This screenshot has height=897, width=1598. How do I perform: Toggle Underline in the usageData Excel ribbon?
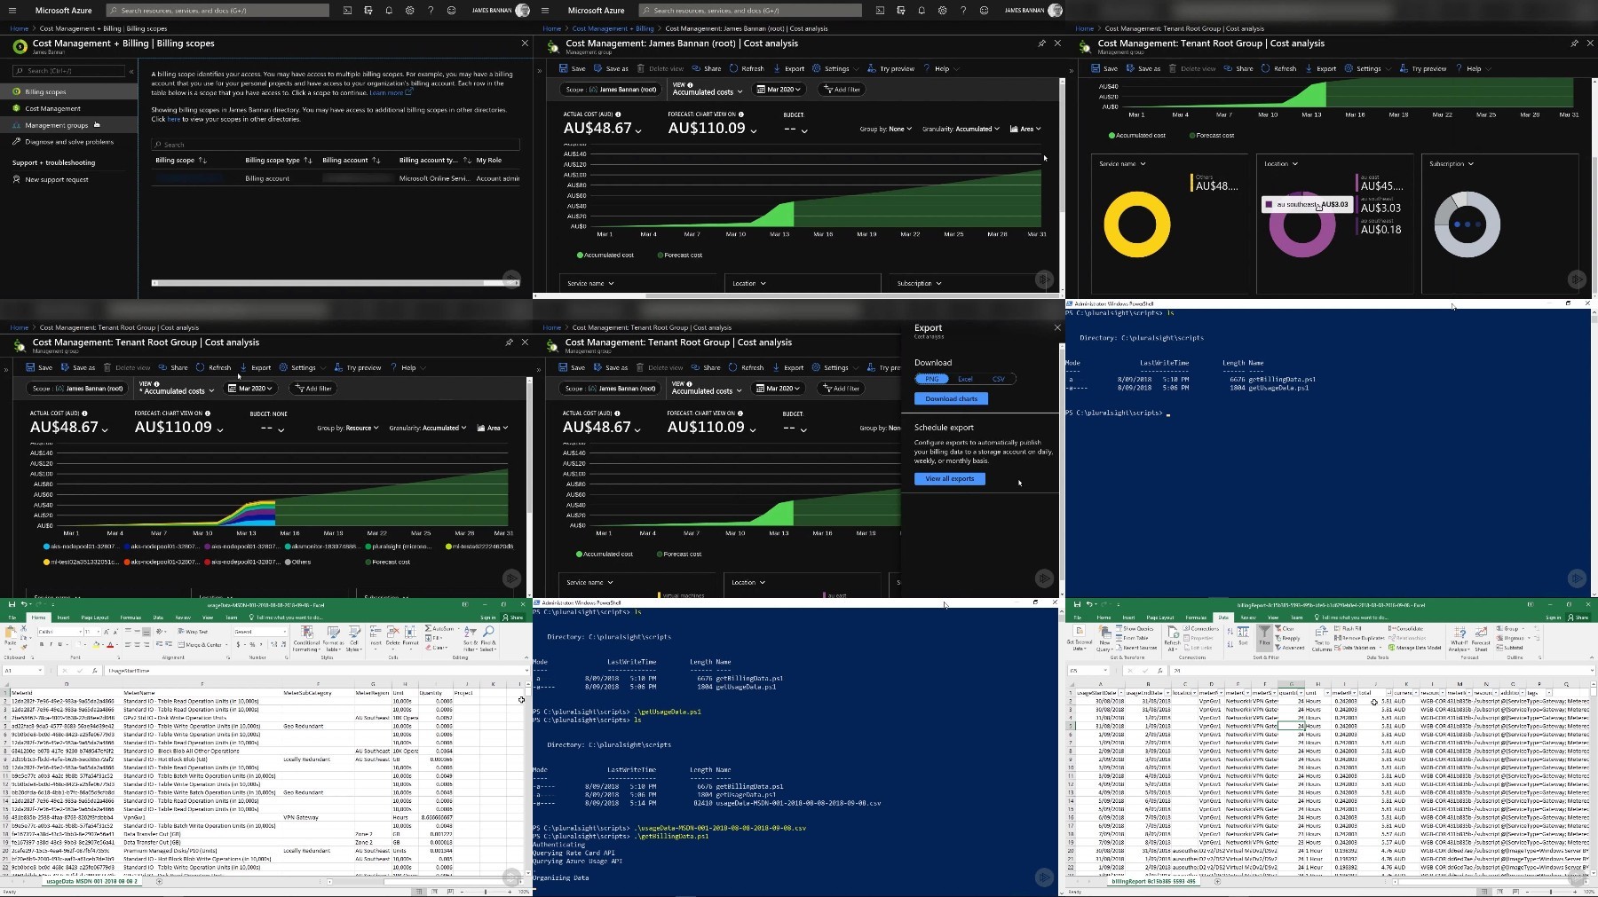coord(60,644)
